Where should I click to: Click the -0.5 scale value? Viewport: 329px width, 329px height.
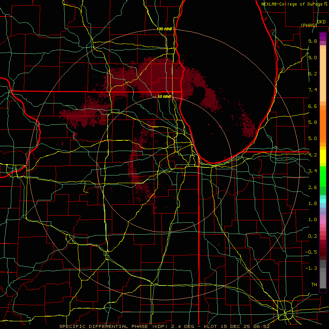click(311, 252)
